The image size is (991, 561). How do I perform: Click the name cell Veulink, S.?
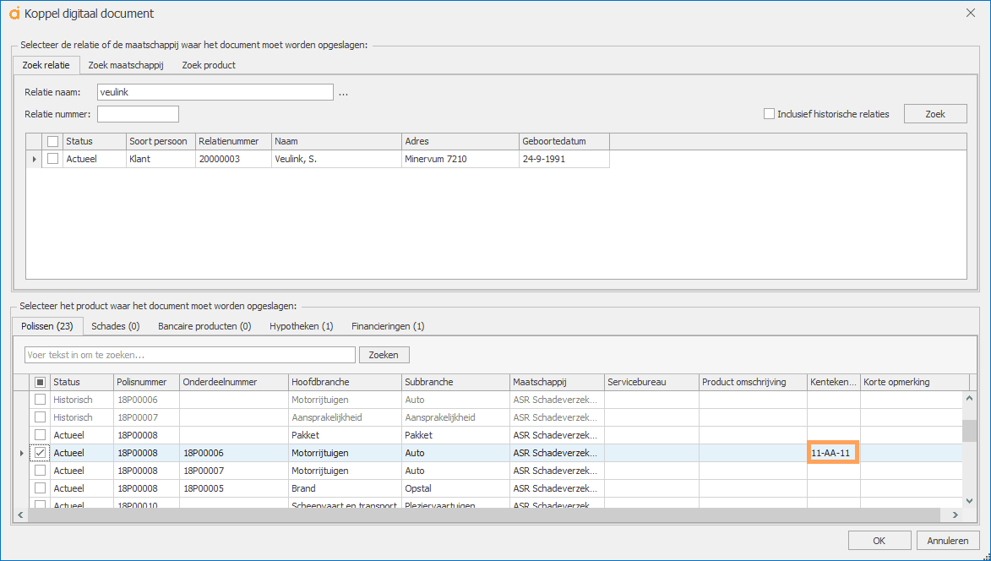click(x=336, y=159)
